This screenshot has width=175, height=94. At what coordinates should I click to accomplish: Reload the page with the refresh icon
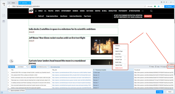tap(9, 6)
